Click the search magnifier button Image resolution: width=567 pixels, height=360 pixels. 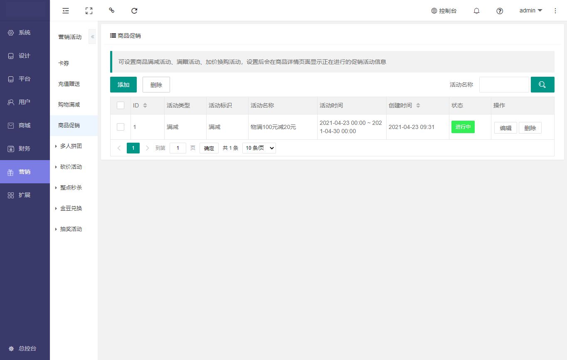click(x=542, y=85)
